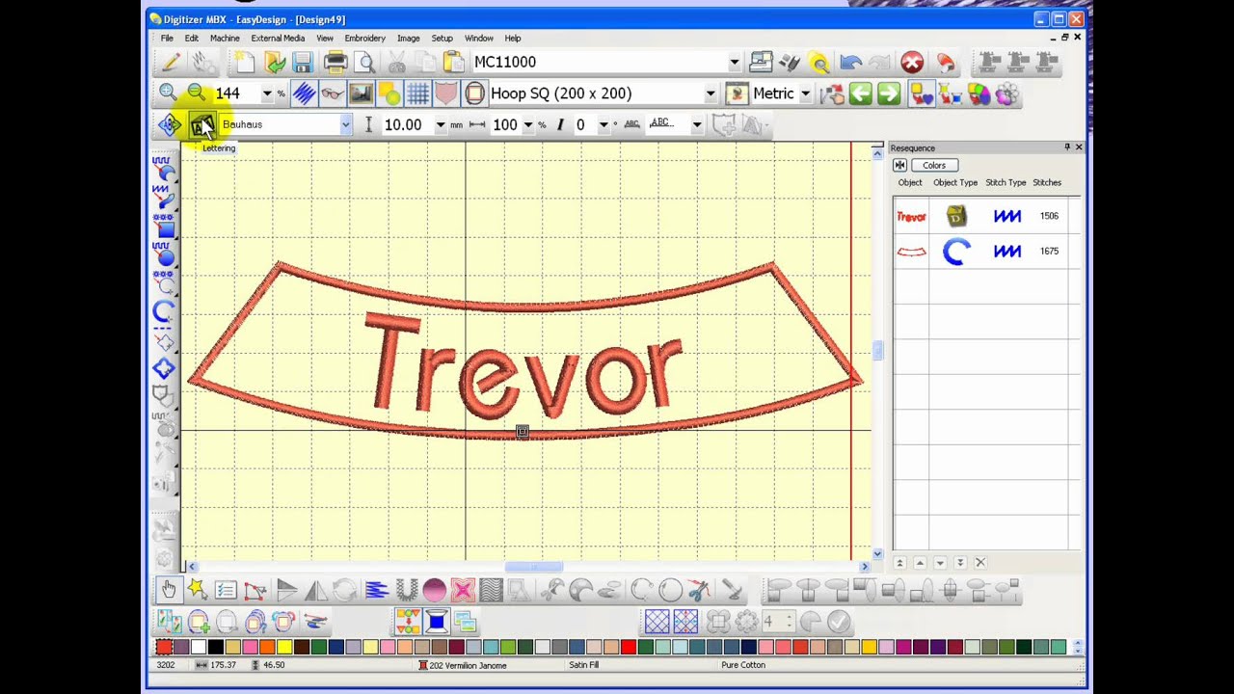1234x694 pixels.
Task: Open the Machine menu
Action: [225, 39]
